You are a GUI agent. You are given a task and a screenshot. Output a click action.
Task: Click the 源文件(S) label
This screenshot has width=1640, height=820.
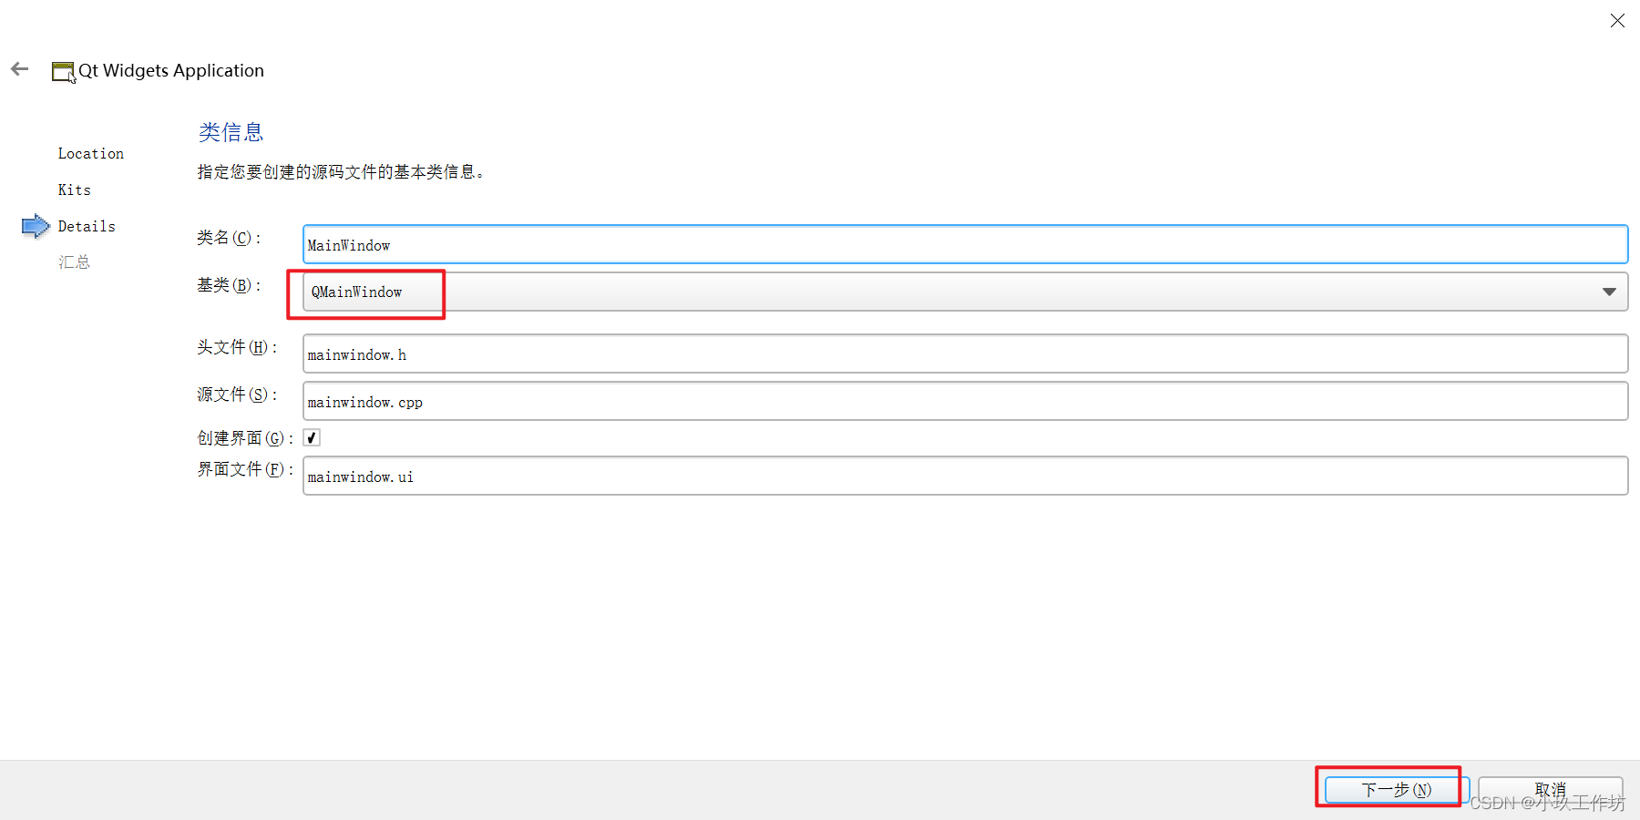coord(237,395)
